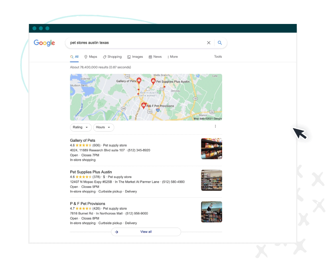Open the Hours filter dropdown
Screen dimensions: 327x262
point(104,127)
